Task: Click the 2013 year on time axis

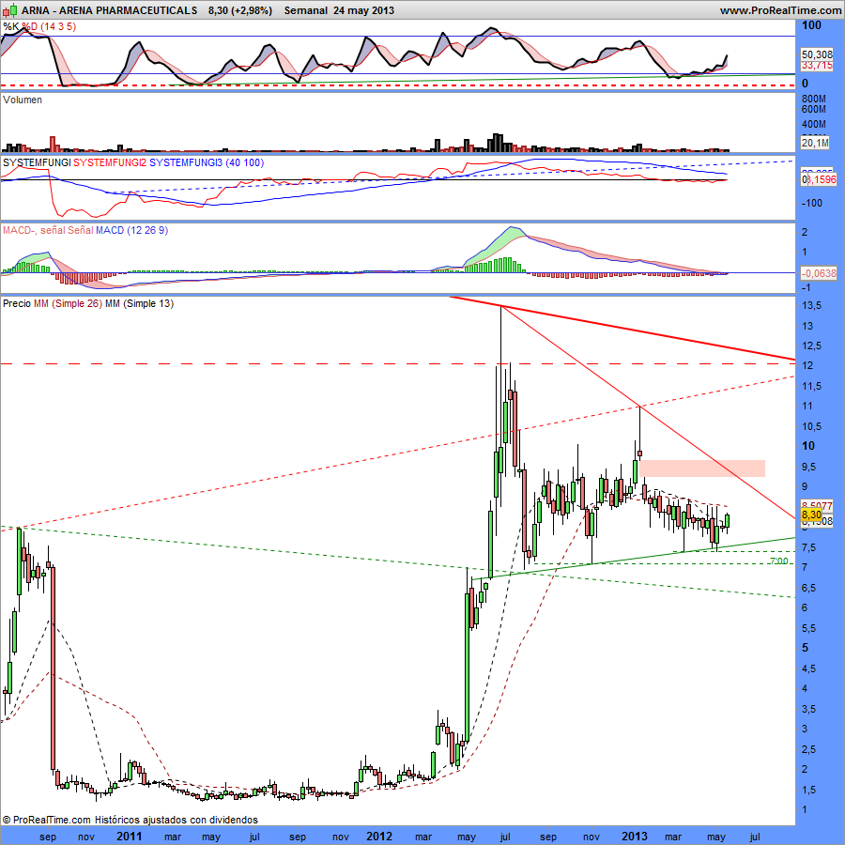Action: 635,836
